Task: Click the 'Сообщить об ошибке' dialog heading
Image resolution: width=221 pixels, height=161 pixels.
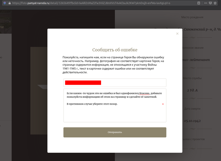Action: click(x=115, y=50)
